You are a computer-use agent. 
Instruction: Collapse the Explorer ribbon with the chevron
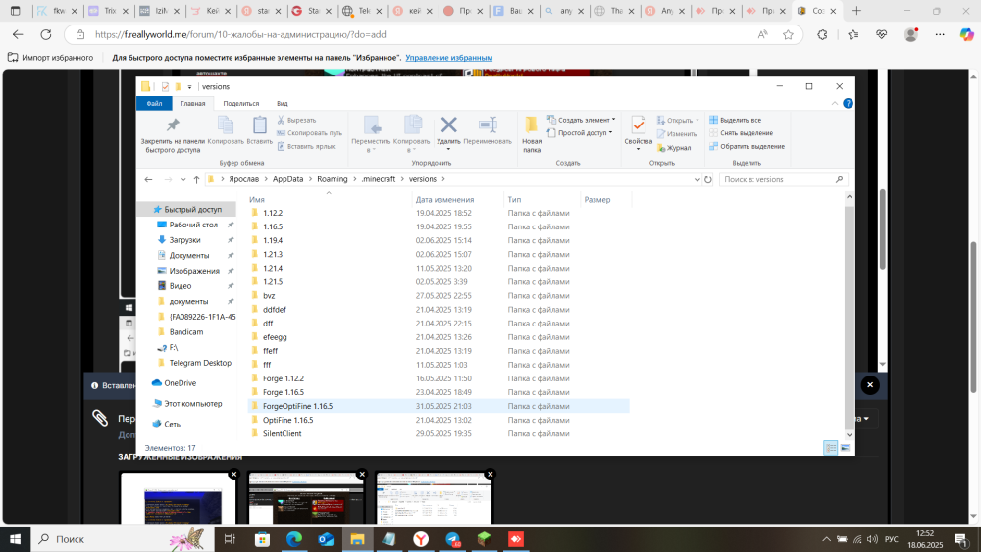[835, 103]
